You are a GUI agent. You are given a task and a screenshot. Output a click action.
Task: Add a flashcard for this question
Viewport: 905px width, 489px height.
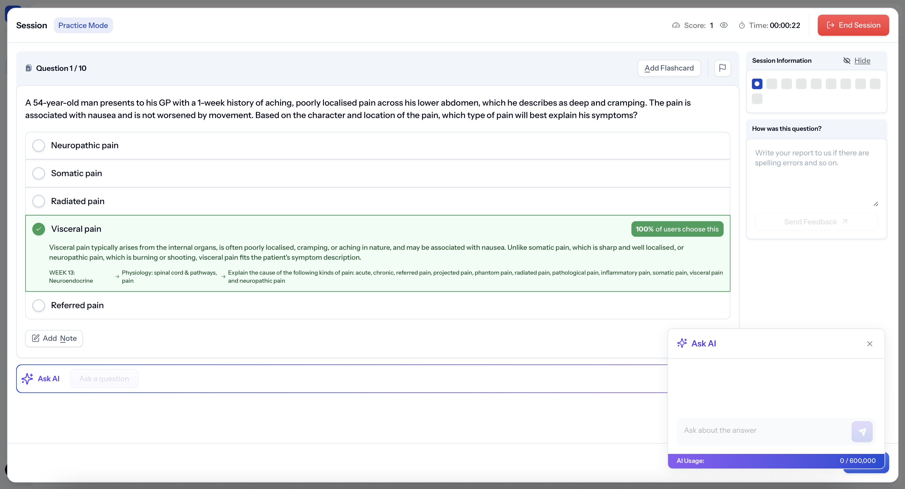(669, 68)
